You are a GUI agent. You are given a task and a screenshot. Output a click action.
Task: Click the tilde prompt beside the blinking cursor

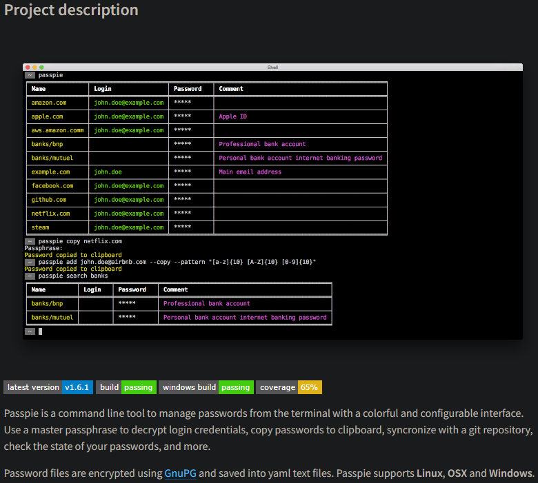30,331
